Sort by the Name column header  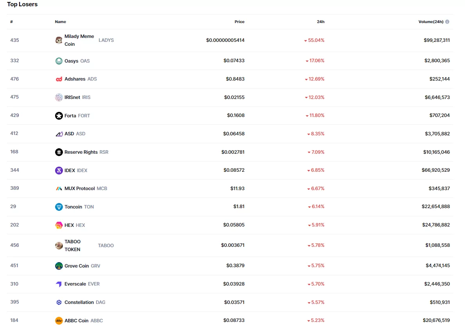tap(61, 22)
